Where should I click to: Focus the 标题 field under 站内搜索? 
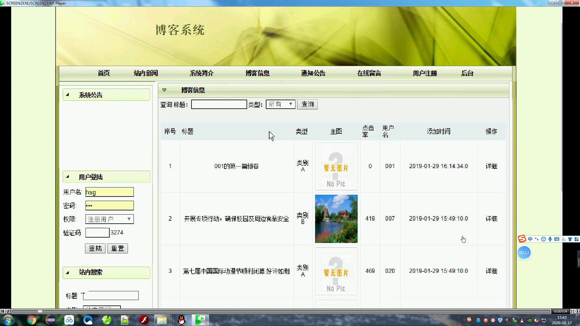pos(111,296)
